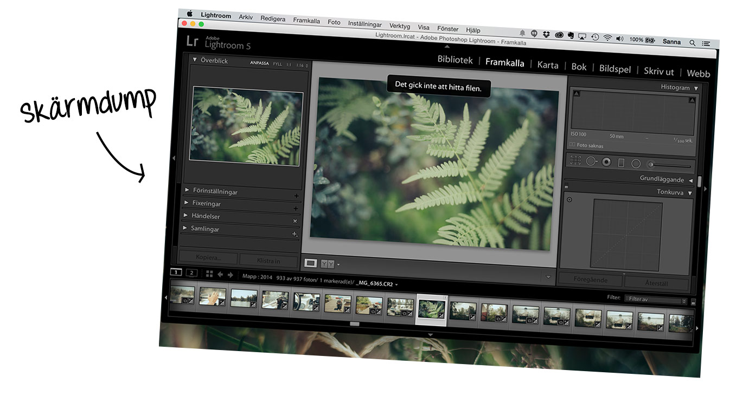The height and width of the screenshot is (402, 736).
Task: Click the volume icon in menu bar
Action: (620, 38)
